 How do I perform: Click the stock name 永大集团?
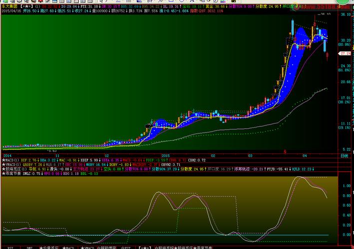[9, 6]
